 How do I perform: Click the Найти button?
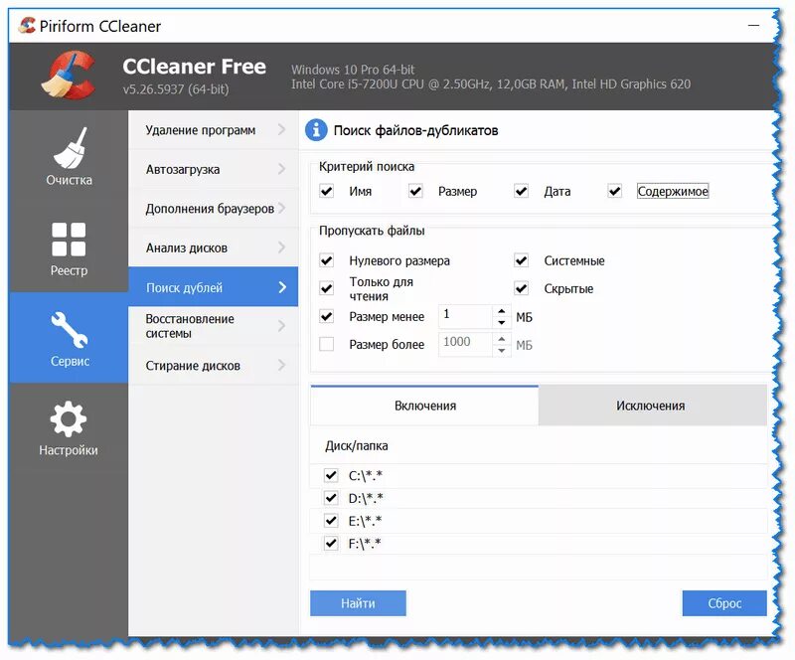(358, 603)
